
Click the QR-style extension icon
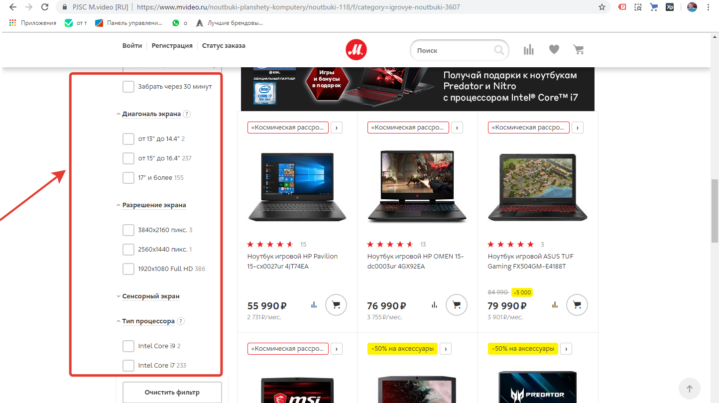tap(638, 7)
